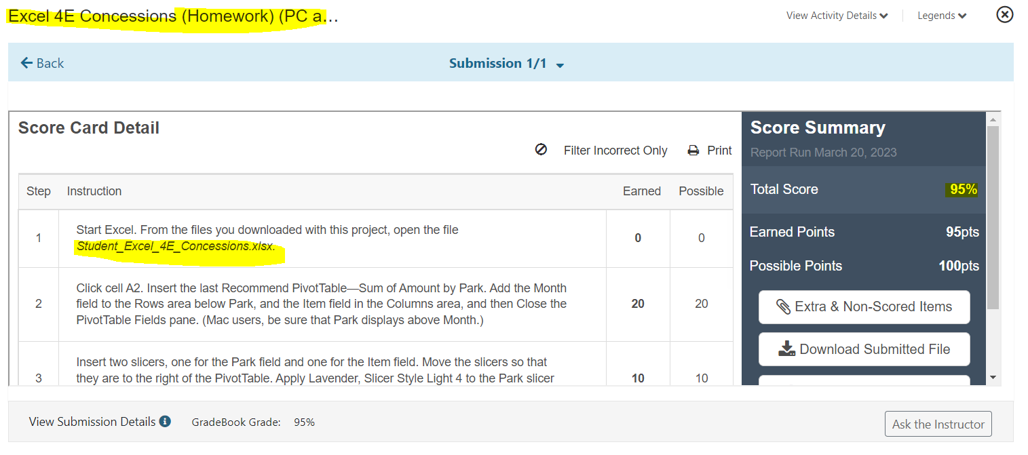Click the Excel 4E Concessions title
This screenshot has height=455, width=1028.
click(x=173, y=16)
